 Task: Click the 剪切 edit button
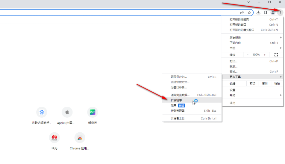coord(252,83)
